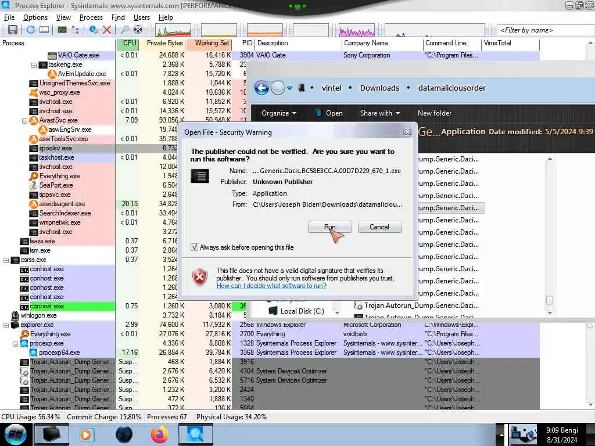Image resolution: width=595 pixels, height=446 pixels.
Task: Open the Organize dropdown in Explorer
Action: coord(279,113)
